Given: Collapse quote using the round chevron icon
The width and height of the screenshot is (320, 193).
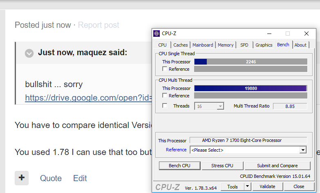Looking at the screenshot, I should click(29, 53).
